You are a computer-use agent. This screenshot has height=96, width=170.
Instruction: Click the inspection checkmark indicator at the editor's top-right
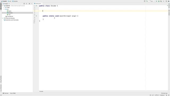coord(168,5)
